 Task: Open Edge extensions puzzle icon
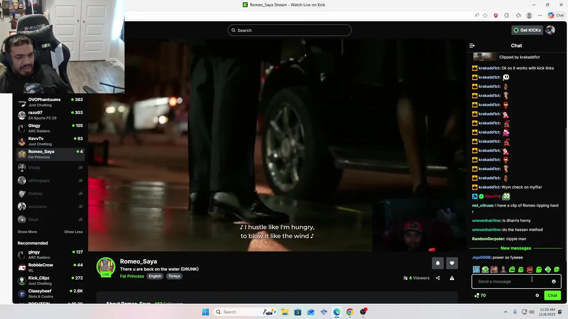pyautogui.click(x=507, y=15)
